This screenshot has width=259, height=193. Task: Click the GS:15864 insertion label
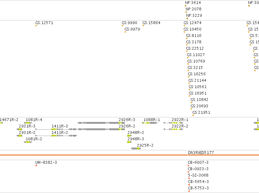point(151,23)
